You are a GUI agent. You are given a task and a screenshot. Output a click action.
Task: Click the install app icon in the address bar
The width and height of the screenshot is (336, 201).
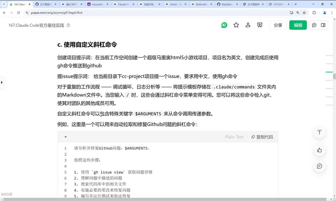coord(292,13)
